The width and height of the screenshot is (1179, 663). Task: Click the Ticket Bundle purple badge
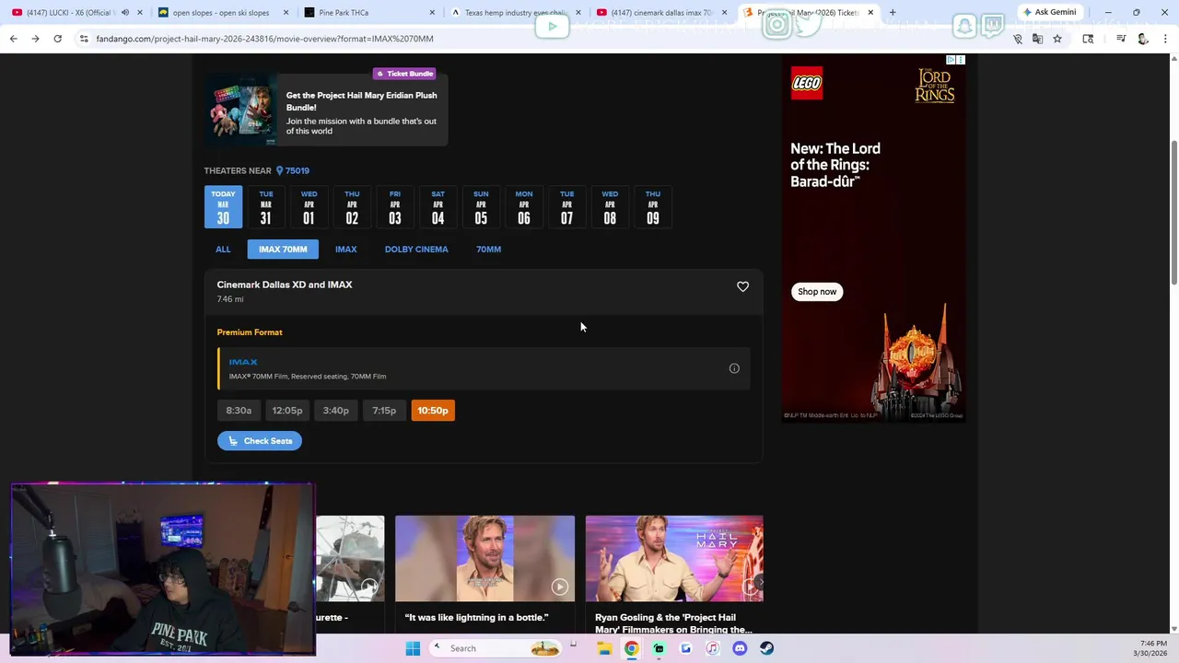click(x=404, y=74)
